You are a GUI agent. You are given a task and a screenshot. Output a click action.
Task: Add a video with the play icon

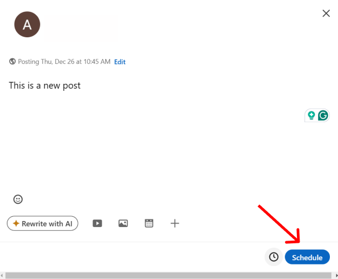point(97,223)
